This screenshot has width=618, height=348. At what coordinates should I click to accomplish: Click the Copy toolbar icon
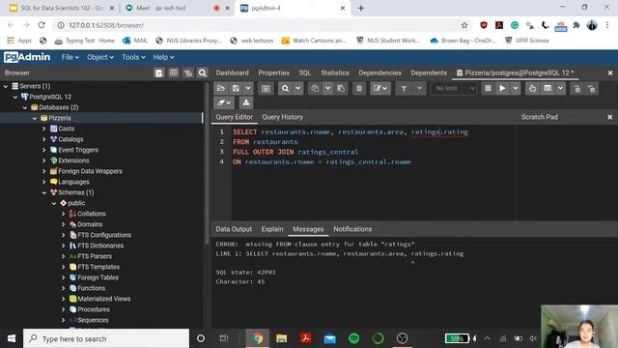tap(315, 88)
